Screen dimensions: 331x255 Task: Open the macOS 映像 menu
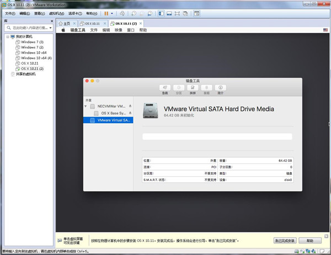[x=119, y=30]
